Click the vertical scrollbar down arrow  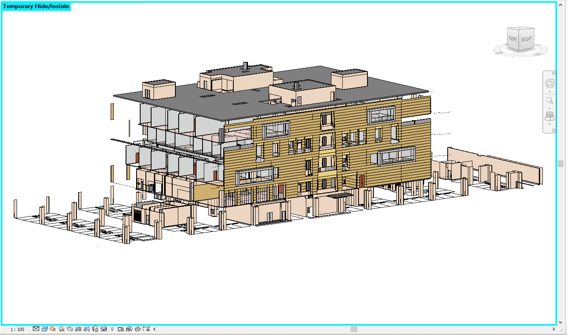[561, 322]
